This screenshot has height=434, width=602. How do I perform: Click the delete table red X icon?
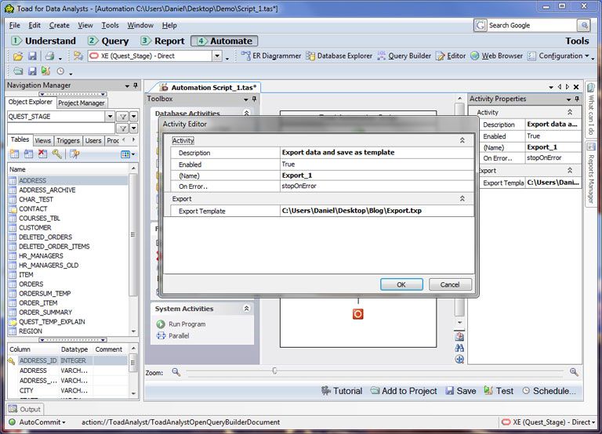click(x=42, y=154)
